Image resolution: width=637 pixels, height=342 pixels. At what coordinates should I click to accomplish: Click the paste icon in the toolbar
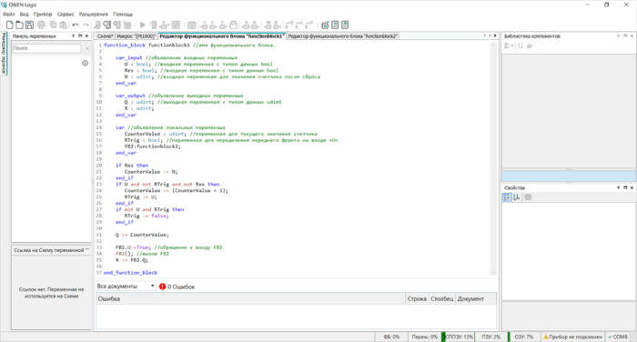click(x=64, y=25)
